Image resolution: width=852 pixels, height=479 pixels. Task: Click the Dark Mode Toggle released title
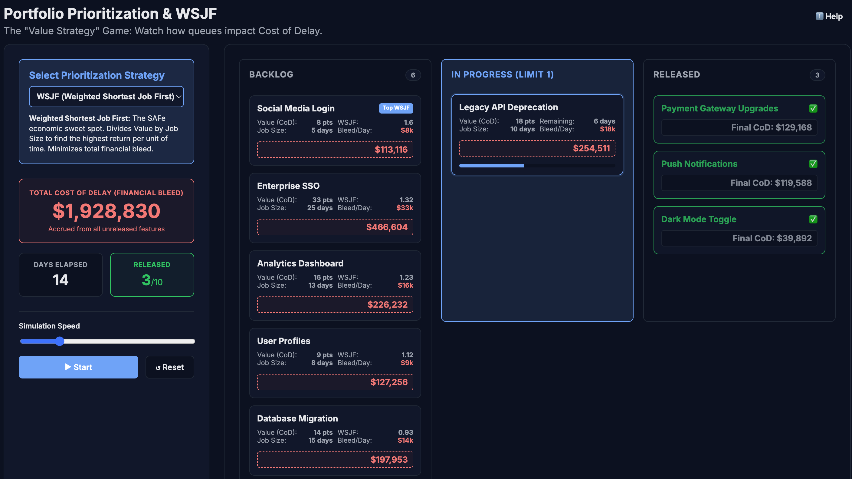(x=699, y=219)
